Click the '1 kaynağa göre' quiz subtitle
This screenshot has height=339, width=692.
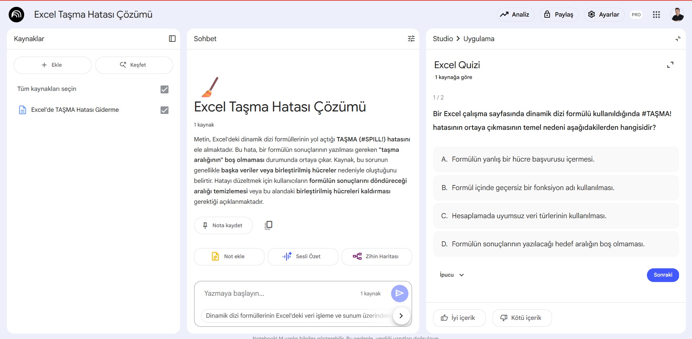pyautogui.click(x=454, y=77)
